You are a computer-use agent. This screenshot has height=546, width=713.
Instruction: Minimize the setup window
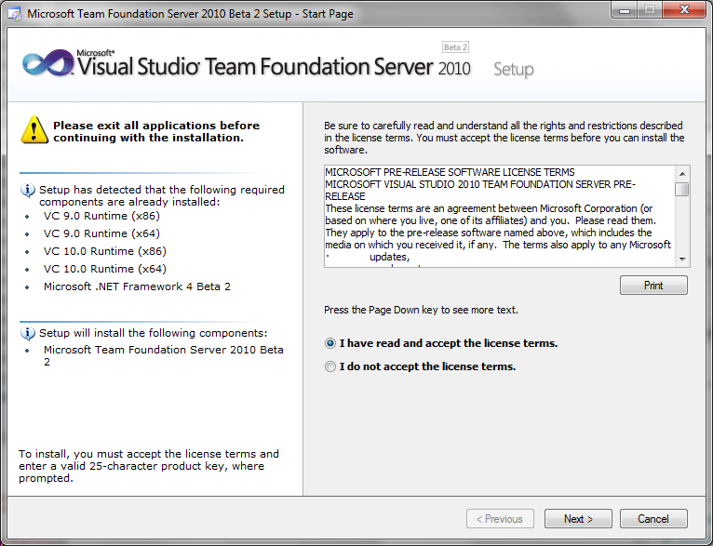[625, 10]
